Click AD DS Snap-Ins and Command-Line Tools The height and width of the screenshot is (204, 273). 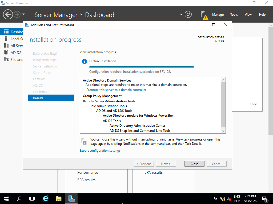(x=140, y=131)
